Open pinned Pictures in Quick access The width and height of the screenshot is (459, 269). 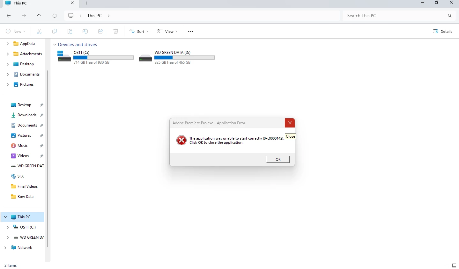point(24,135)
